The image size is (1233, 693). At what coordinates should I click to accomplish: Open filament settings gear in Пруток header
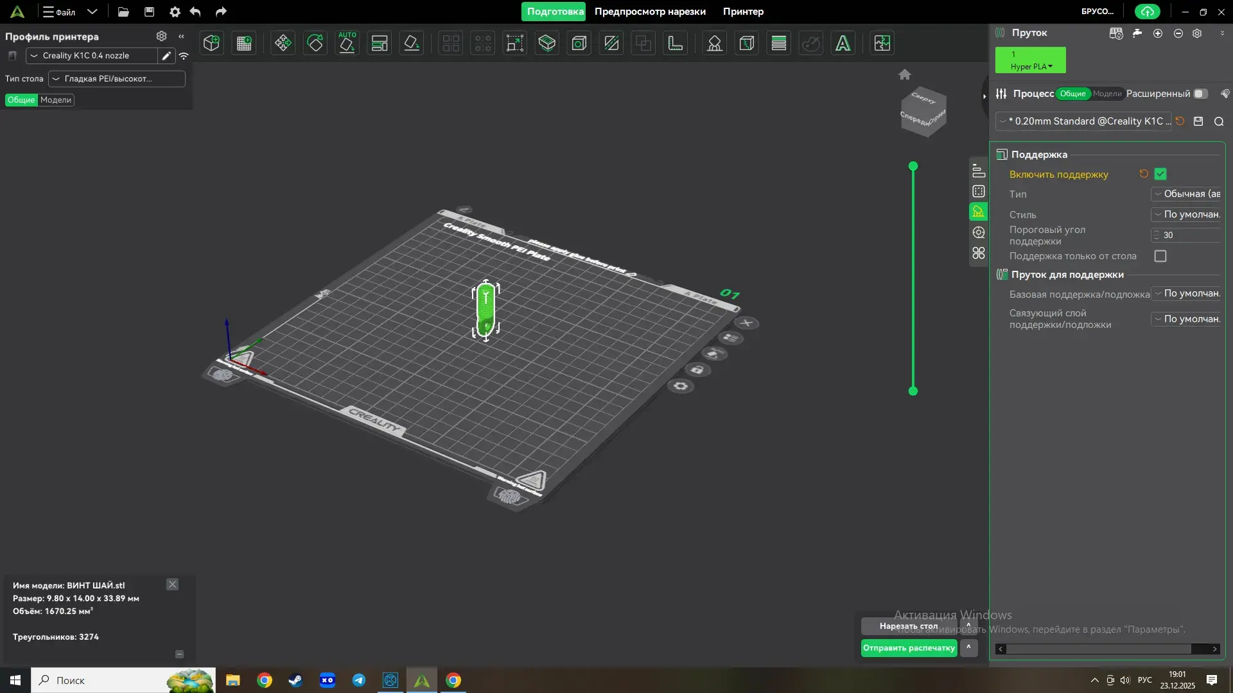(x=1198, y=33)
